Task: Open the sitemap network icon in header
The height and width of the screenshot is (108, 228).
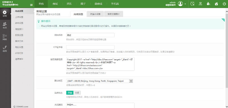Action: coord(201,4)
